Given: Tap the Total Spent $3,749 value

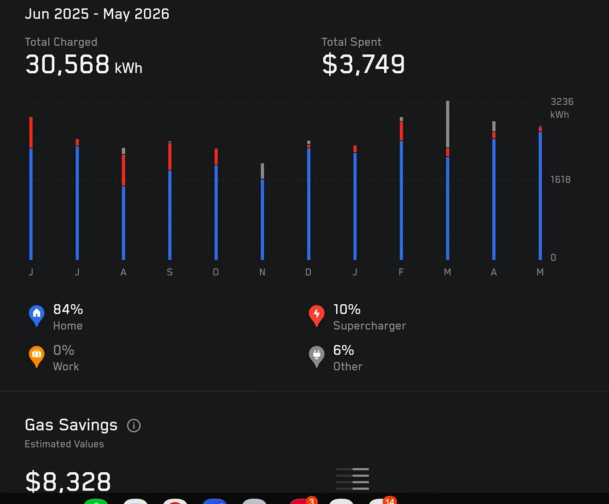Looking at the screenshot, I should pyautogui.click(x=363, y=64).
